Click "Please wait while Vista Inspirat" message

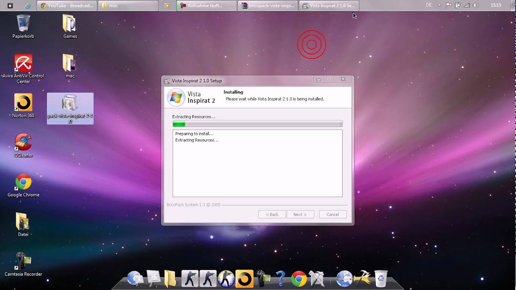[x=275, y=99]
